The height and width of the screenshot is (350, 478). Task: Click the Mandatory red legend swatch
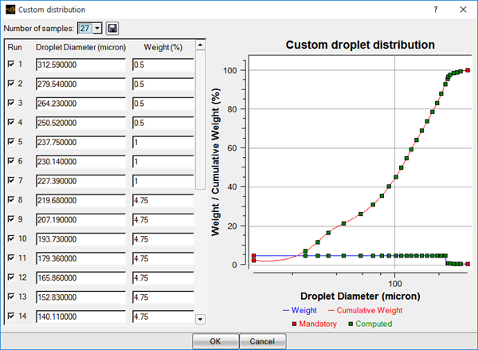pos(295,324)
